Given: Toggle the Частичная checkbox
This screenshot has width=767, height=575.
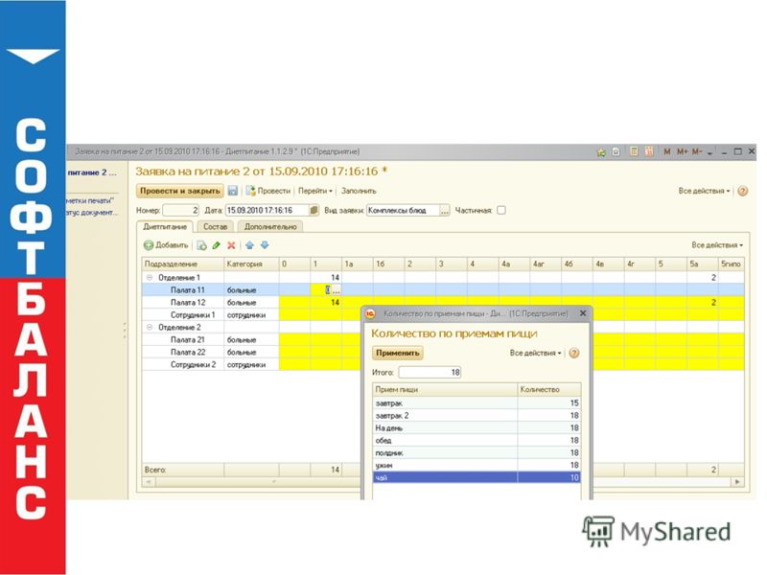Looking at the screenshot, I should coord(501,210).
